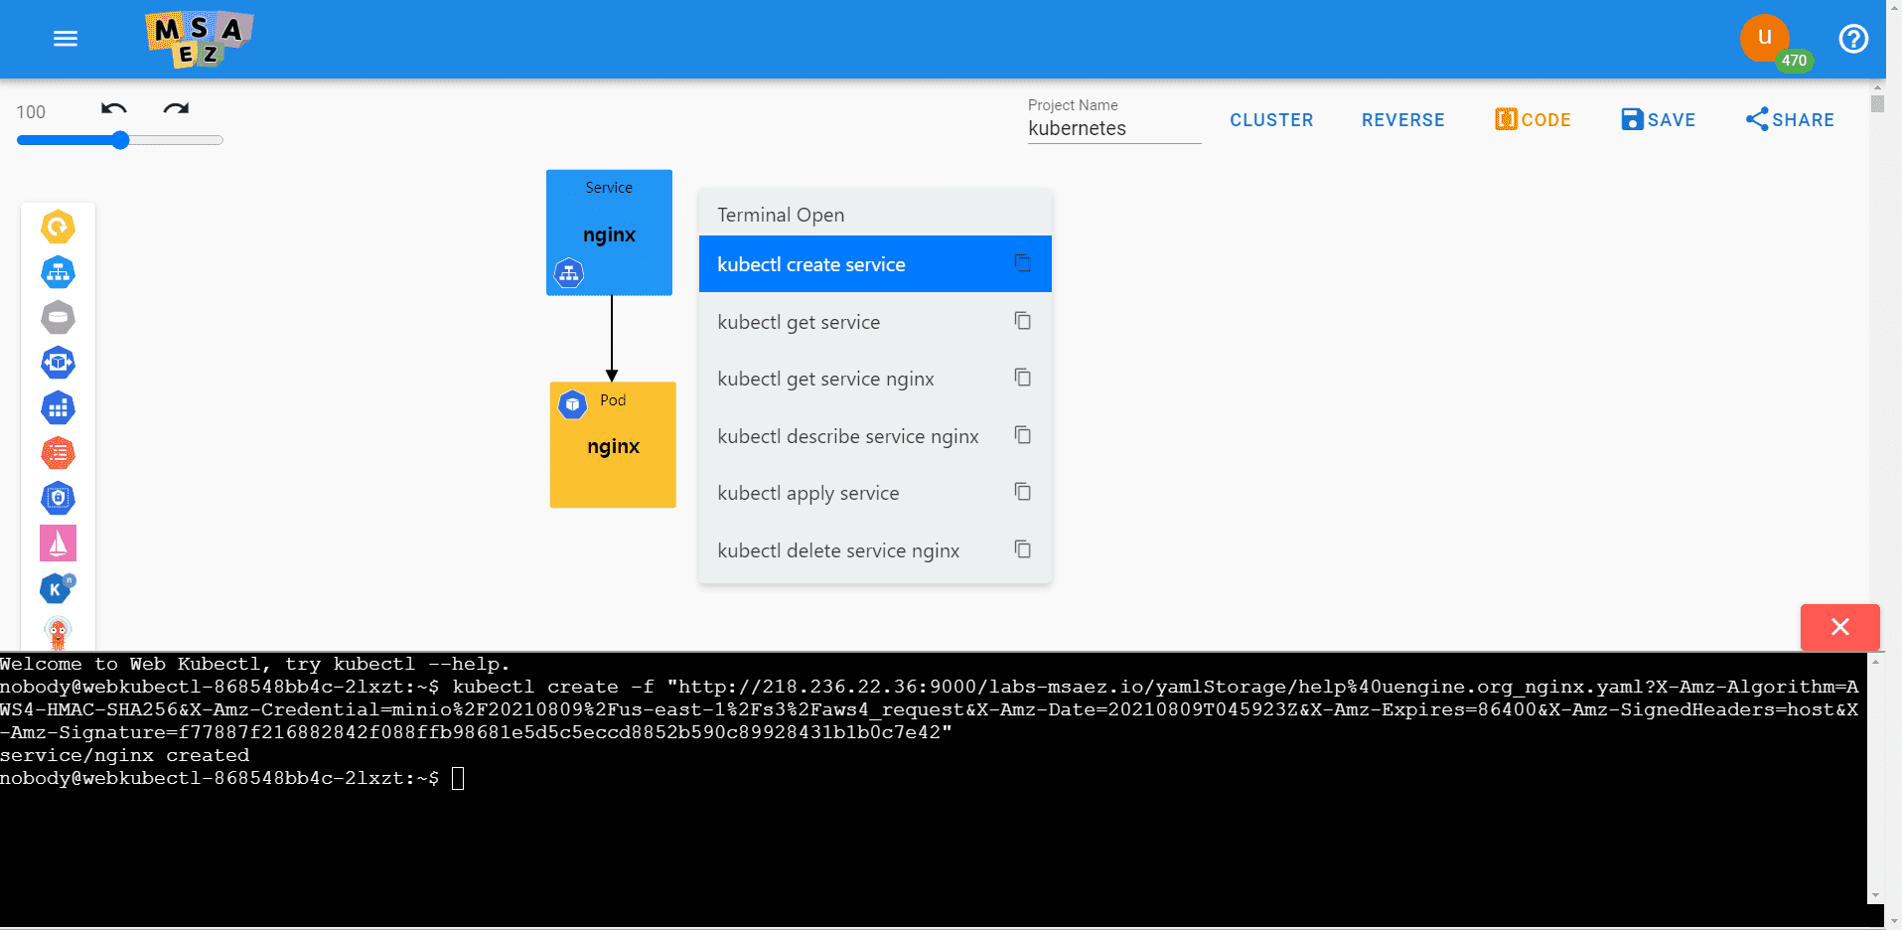Select the pink Istio sailboat palette icon

(58, 543)
